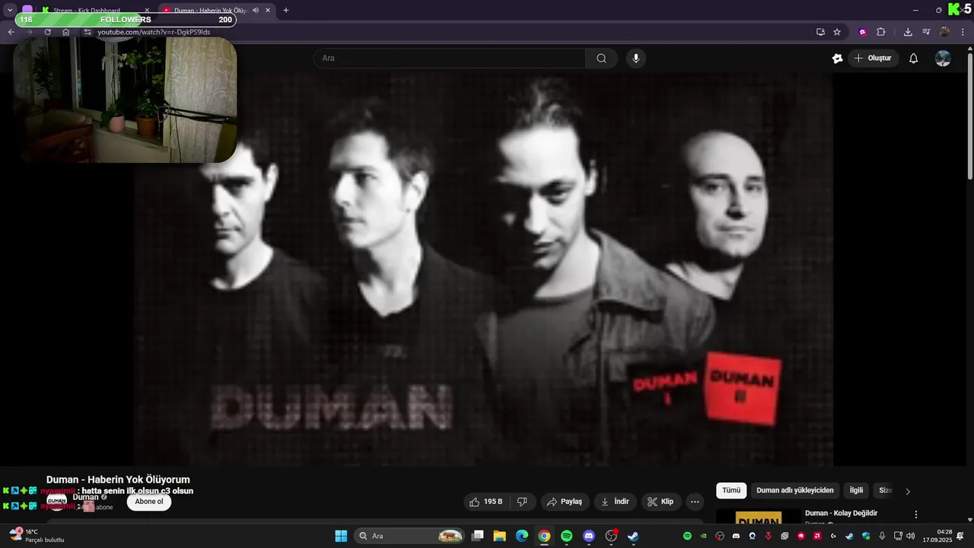Open the notification center bell icon
The height and width of the screenshot is (548, 974).
click(960, 536)
